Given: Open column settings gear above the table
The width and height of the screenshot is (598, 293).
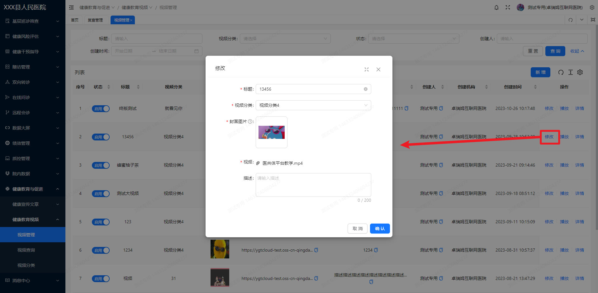Looking at the screenshot, I should coord(580,72).
